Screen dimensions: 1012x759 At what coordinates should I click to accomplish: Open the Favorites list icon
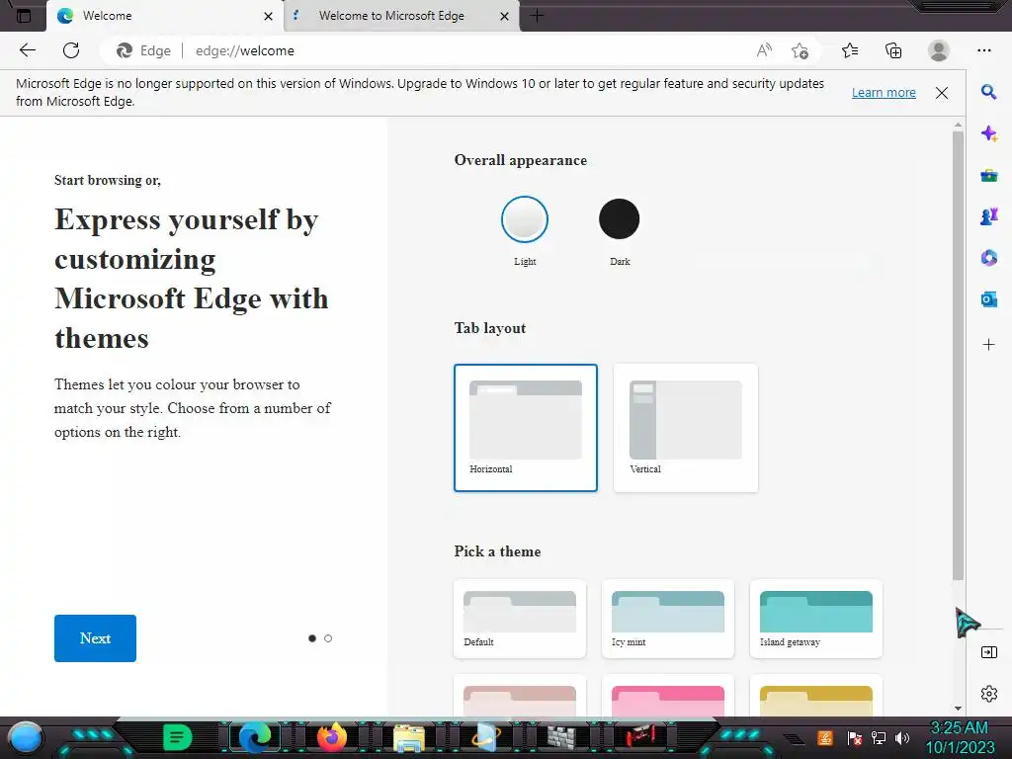[x=850, y=50]
